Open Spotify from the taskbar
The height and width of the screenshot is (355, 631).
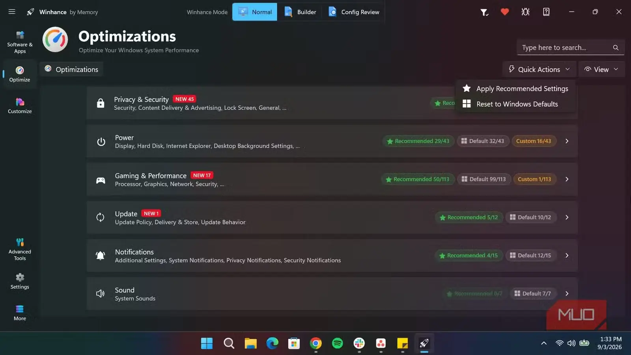coord(337,343)
